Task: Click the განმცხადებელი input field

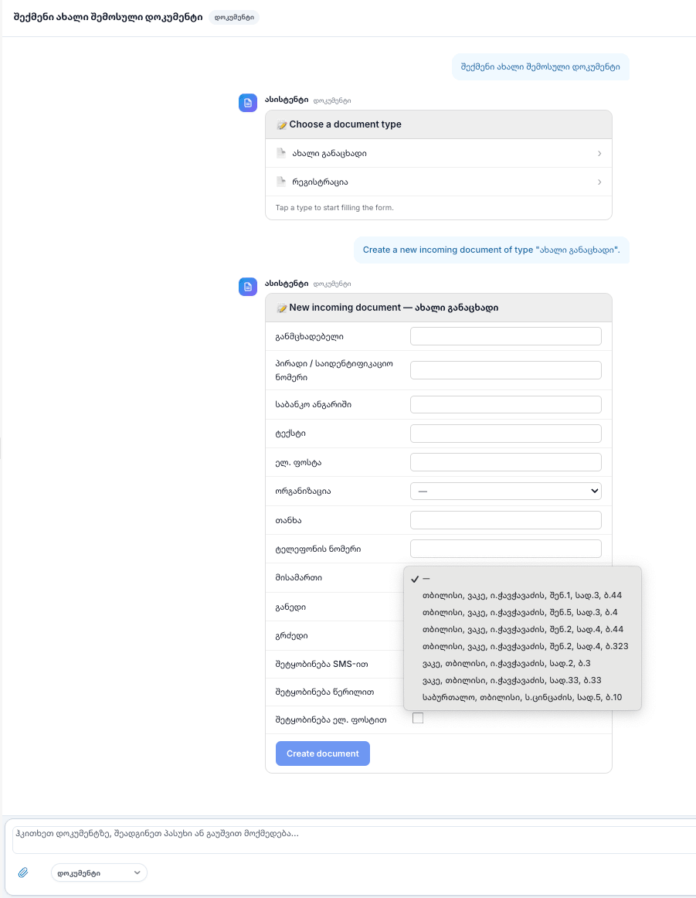Action: point(506,336)
